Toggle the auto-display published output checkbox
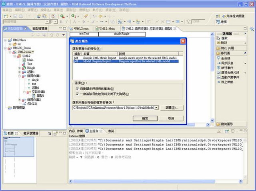This screenshot has height=191, width=256. 77,89
